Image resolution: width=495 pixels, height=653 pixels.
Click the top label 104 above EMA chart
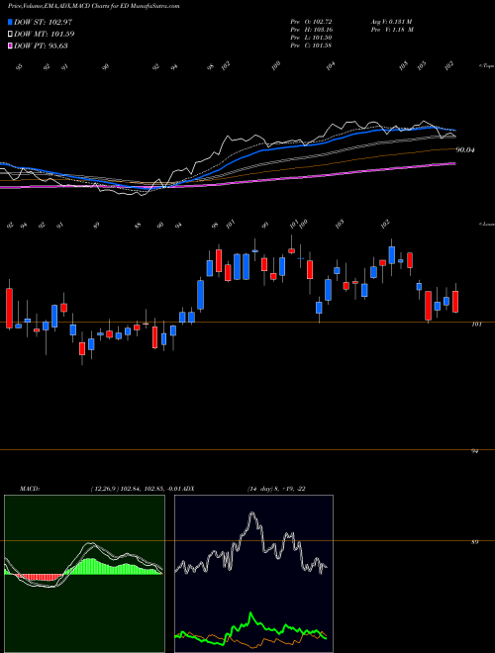coord(331,65)
